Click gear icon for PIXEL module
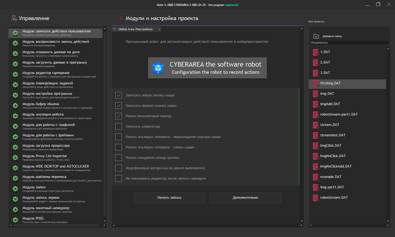This screenshot has width=395, height=237. [15, 220]
